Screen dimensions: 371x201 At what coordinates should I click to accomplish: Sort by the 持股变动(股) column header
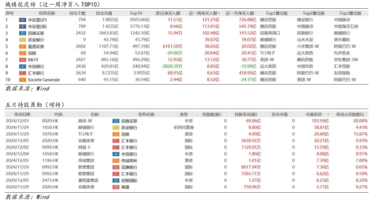pos(246,114)
